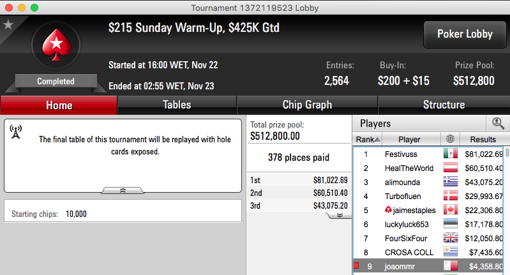This screenshot has height=275, width=510.
Task: Collapse the tournament info panel
Action: [123, 191]
